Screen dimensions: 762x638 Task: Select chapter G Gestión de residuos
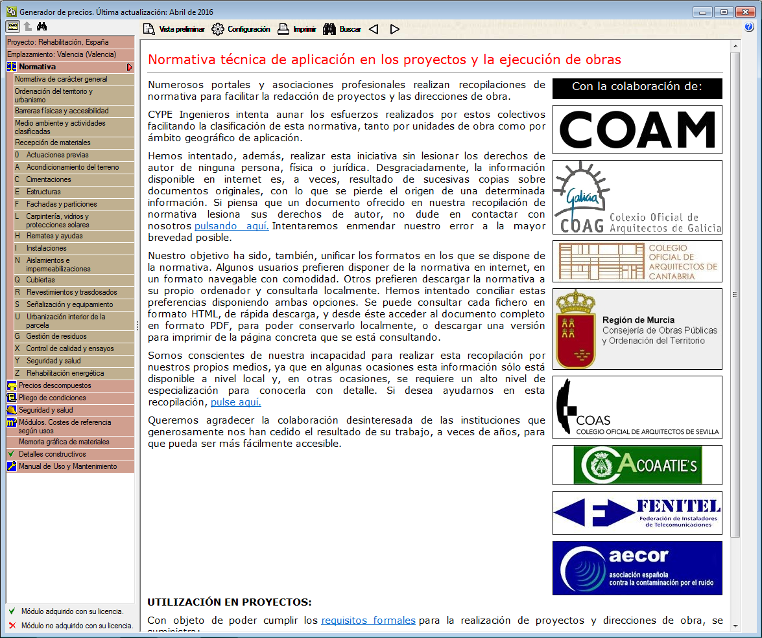coord(75,336)
